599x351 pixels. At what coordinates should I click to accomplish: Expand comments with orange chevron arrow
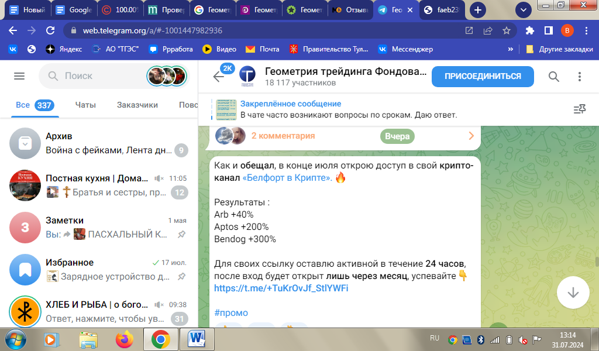pos(471,136)
